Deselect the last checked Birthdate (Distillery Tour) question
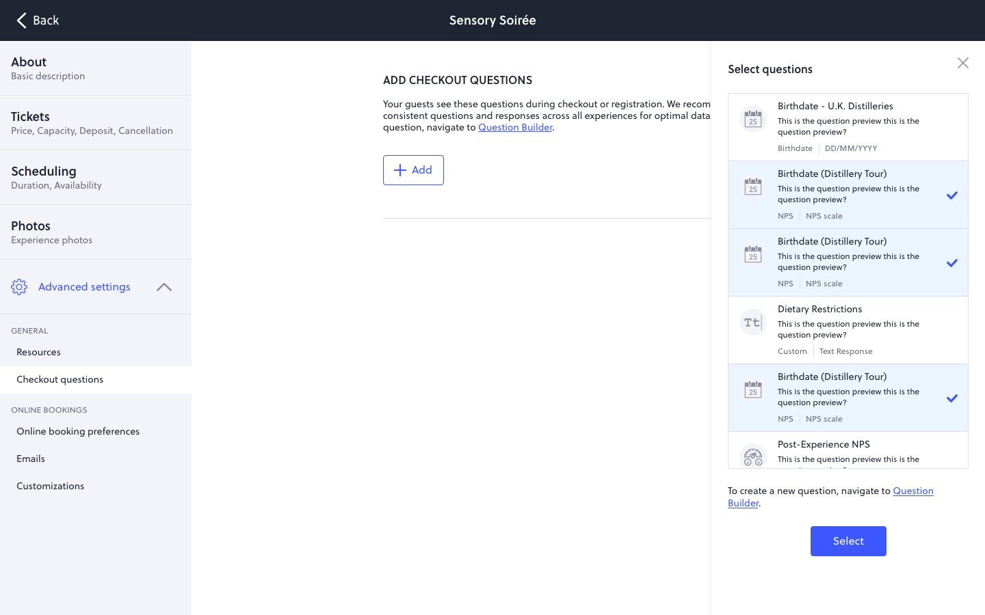The image size is (985, 615). (x=952, y=398)
